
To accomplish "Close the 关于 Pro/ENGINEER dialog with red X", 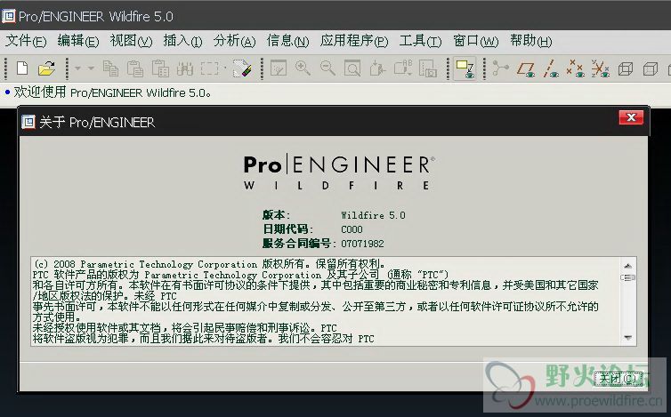I will 631,117.
